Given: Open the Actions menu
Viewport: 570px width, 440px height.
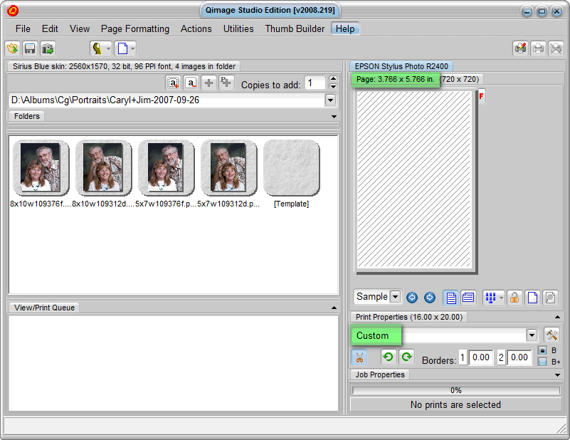Looking at the screenshot, I should (x=196, y=28).
